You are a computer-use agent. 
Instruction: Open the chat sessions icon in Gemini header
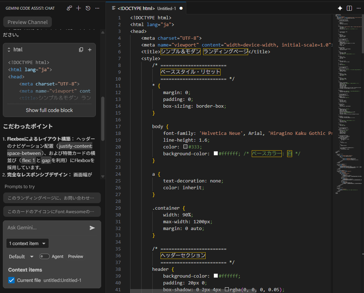tap(69, 8)
